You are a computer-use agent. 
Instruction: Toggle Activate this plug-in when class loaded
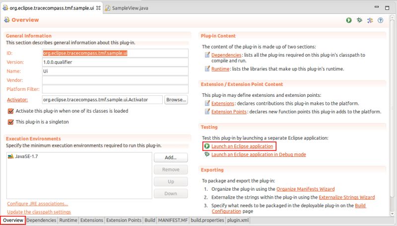10,111
